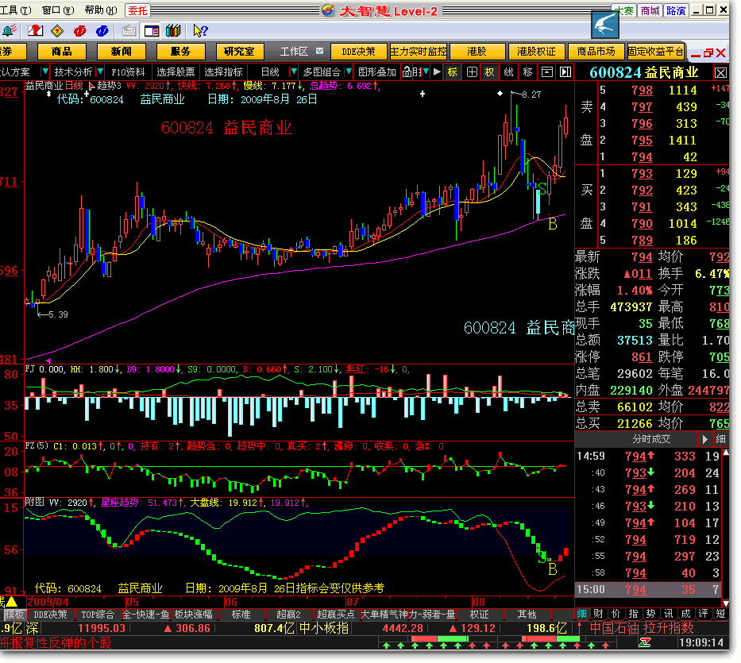Open the 大赛 contest button
Screen dimensions: 741x663
tap(624, 10)
